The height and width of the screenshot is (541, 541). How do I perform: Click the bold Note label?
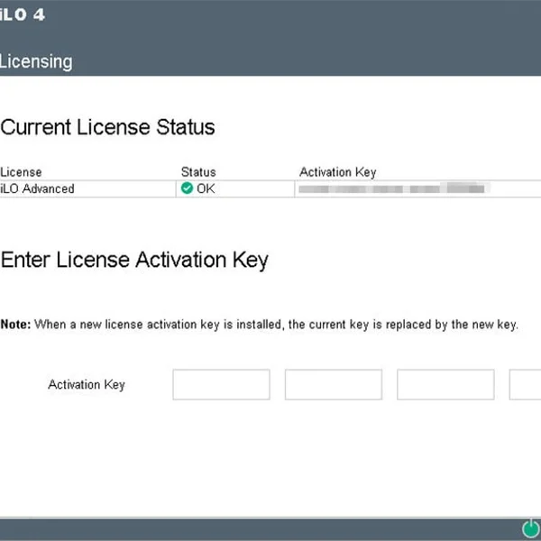(15, 325)
